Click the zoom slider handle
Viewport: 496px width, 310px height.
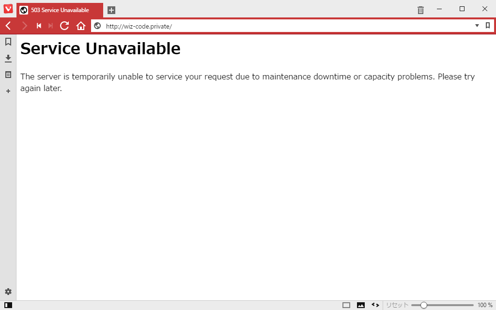click(x=423, y=305)
